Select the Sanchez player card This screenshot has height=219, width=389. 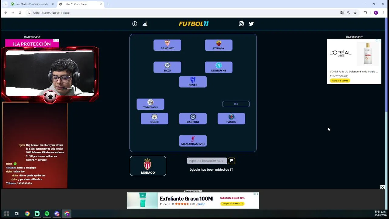pyautogui.click(x=167, y=45)
